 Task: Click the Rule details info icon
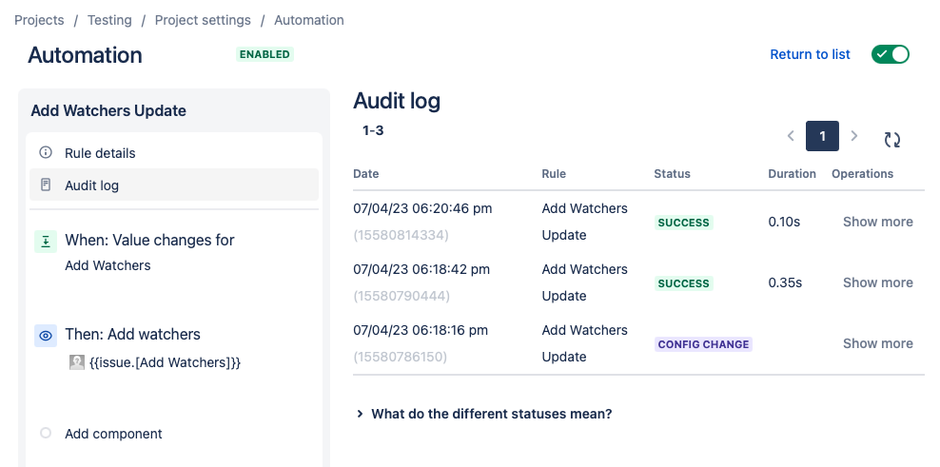46,152
